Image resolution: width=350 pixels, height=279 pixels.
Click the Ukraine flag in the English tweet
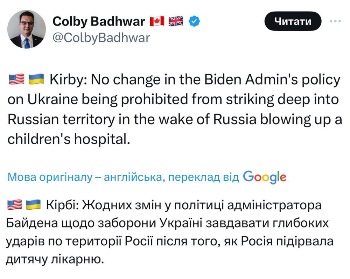35,81
